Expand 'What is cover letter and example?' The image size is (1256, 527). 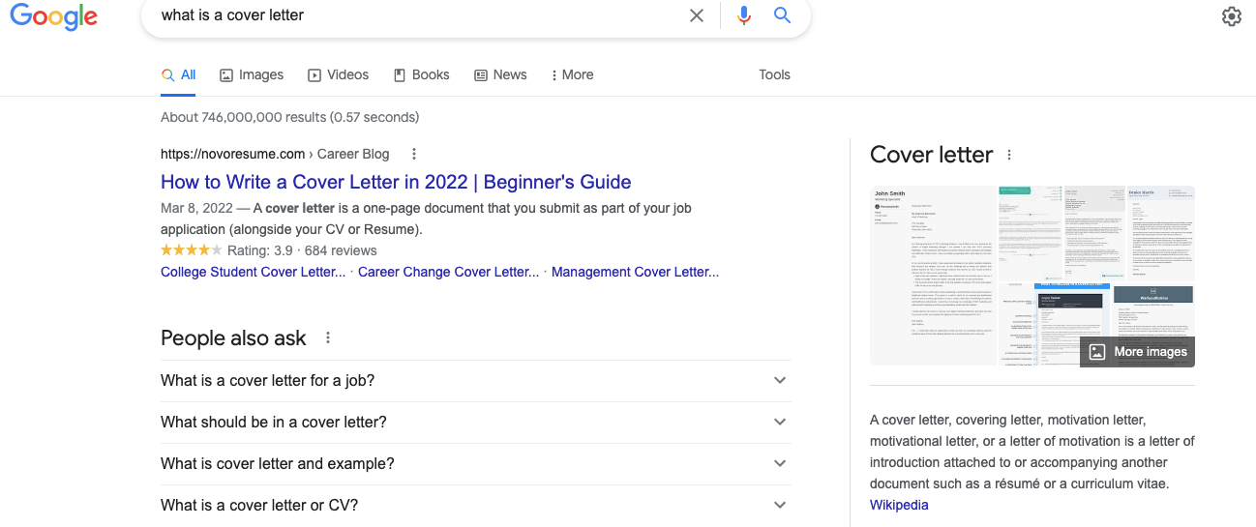[475, 464]
